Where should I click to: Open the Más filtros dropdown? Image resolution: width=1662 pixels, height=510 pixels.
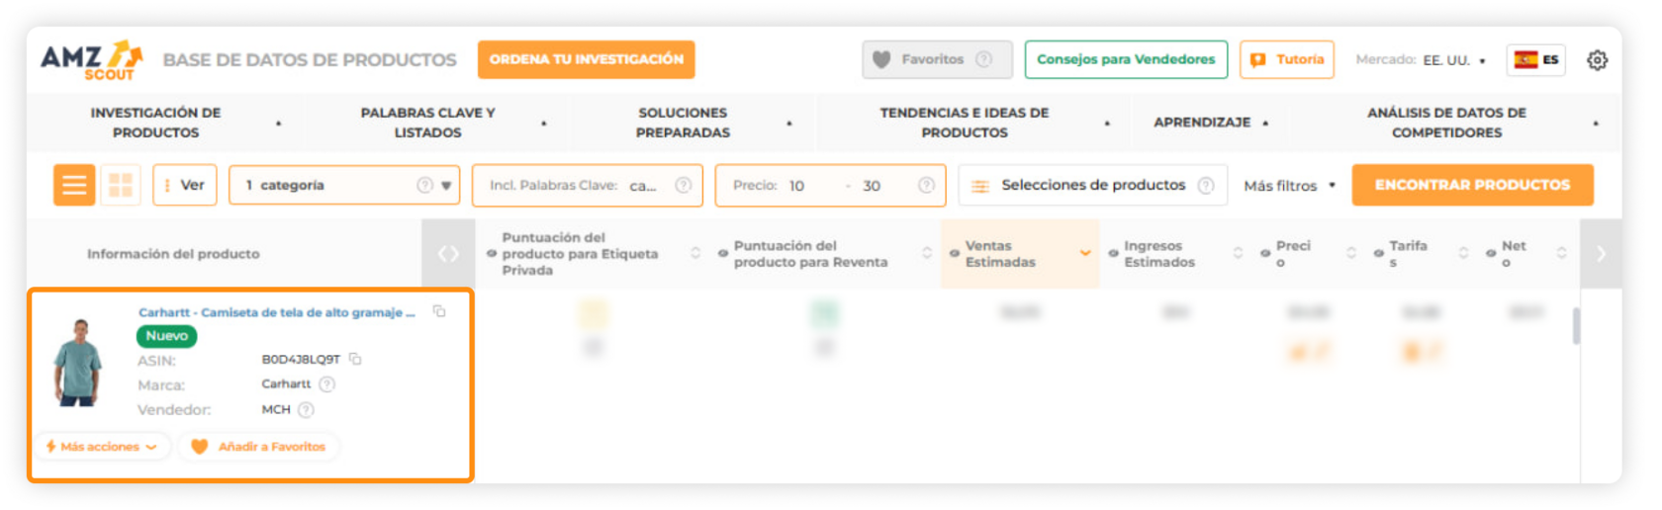pos(1289,185)
